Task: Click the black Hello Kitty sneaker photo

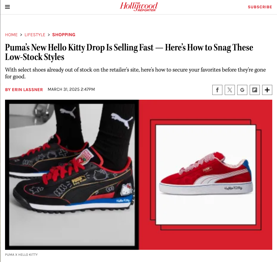Action: pos(72,174)
